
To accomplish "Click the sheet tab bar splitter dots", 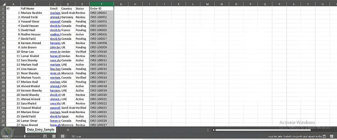I will pyautogui.click(x=208, y=130).
